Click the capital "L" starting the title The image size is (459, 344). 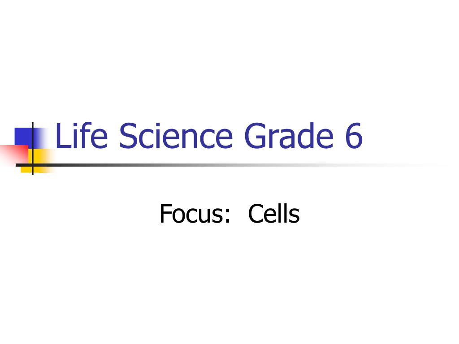(63, 136)
